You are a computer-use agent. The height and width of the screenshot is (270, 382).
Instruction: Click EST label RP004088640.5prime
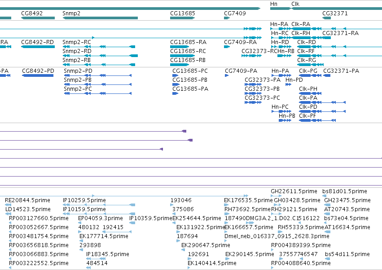pyautogui.click(x=301, y=263)
